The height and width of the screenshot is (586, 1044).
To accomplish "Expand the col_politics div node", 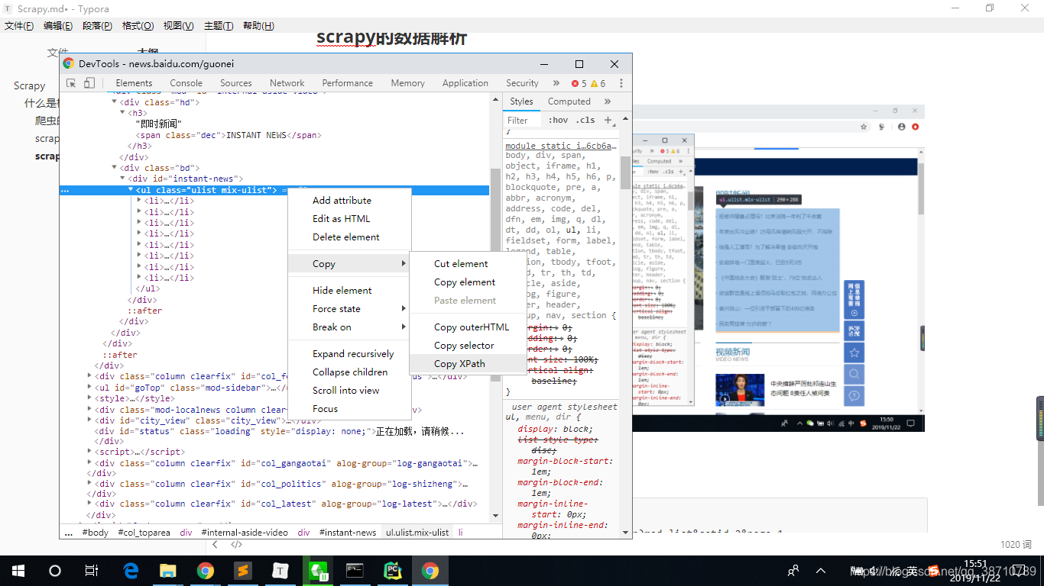I will (x=90, y=484).
